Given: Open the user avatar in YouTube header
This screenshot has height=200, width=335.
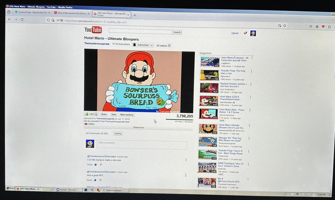Looking at the screenshot, I should click(x=253, y=33).
